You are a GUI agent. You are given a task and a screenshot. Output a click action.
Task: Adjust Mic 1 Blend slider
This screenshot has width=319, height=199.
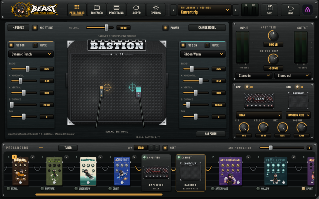(24, 69)
